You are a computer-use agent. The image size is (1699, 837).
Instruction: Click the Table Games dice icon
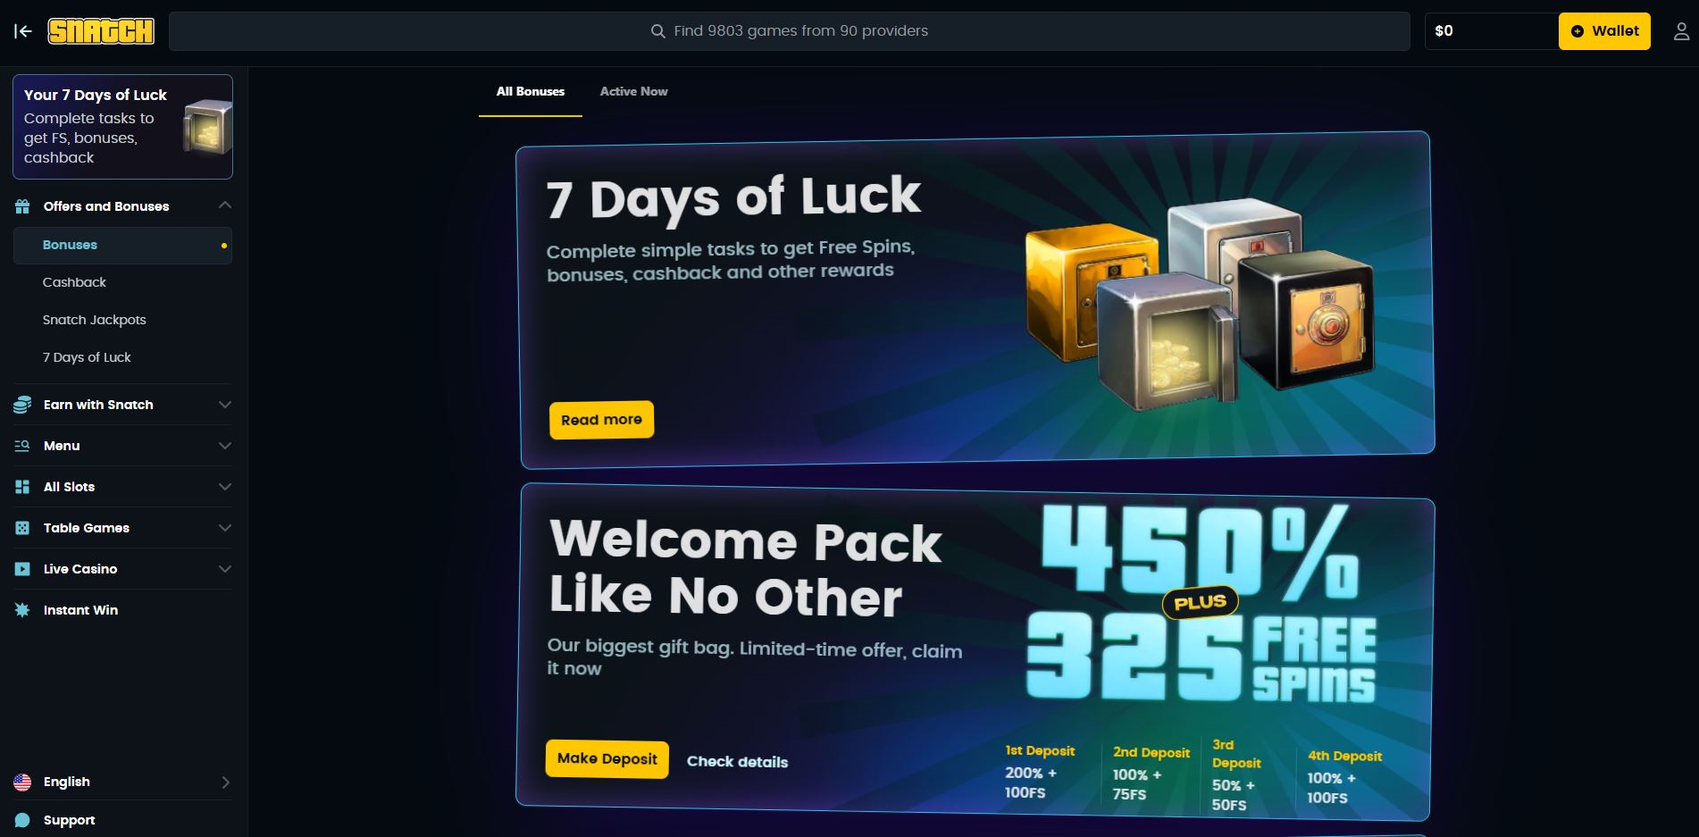pyautogui.click(x=22, y=528)
